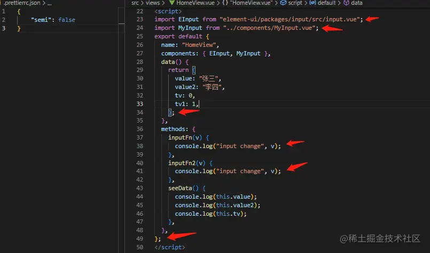
Task: Click tv: 0 on line 32
Action: point(183,95)
